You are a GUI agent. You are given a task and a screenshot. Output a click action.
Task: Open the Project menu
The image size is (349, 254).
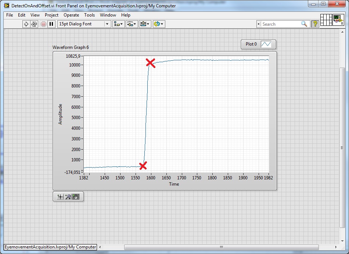[51, 15]
